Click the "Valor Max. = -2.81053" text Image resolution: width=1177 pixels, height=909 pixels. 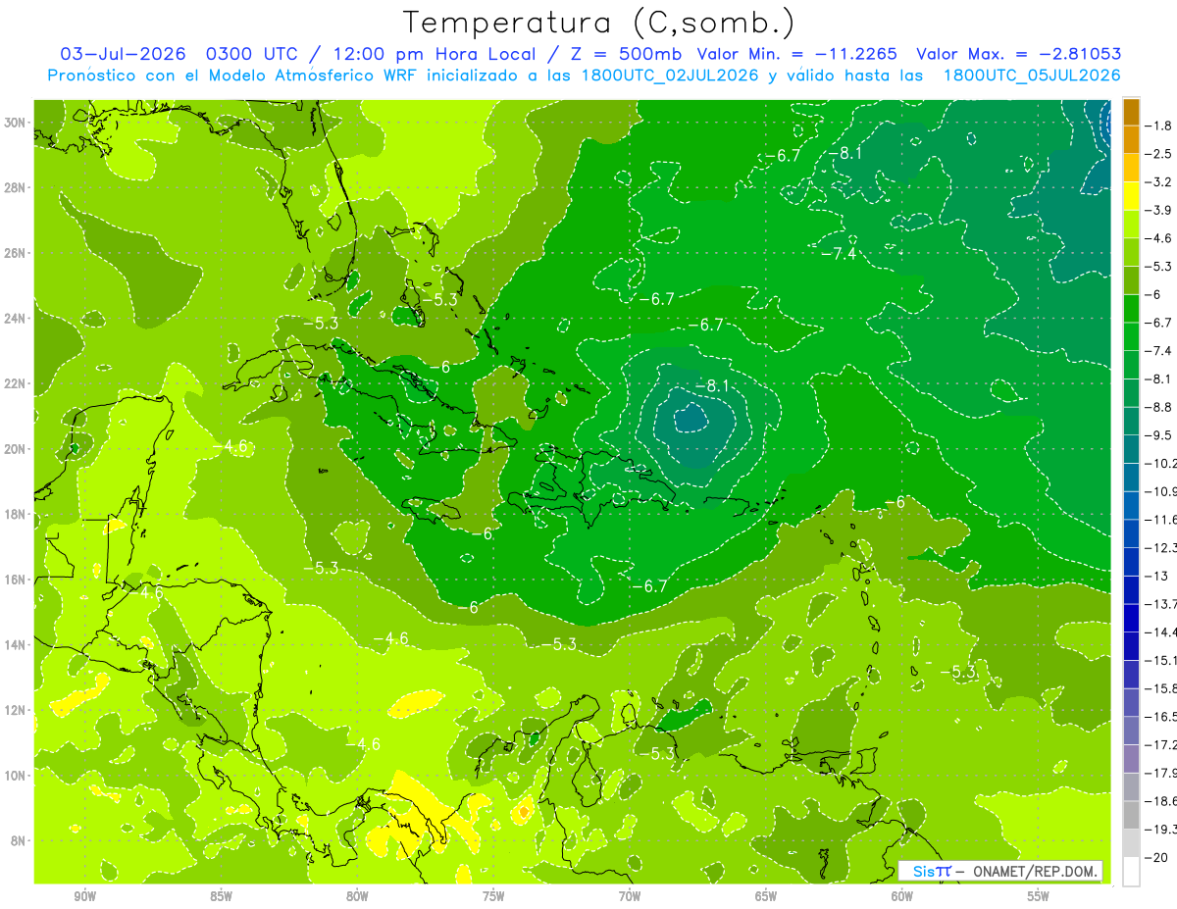point(1018,54)
